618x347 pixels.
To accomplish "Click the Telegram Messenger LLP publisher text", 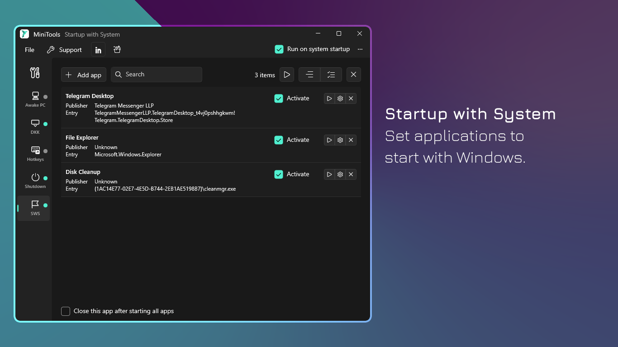I will (x=124, y=106).
